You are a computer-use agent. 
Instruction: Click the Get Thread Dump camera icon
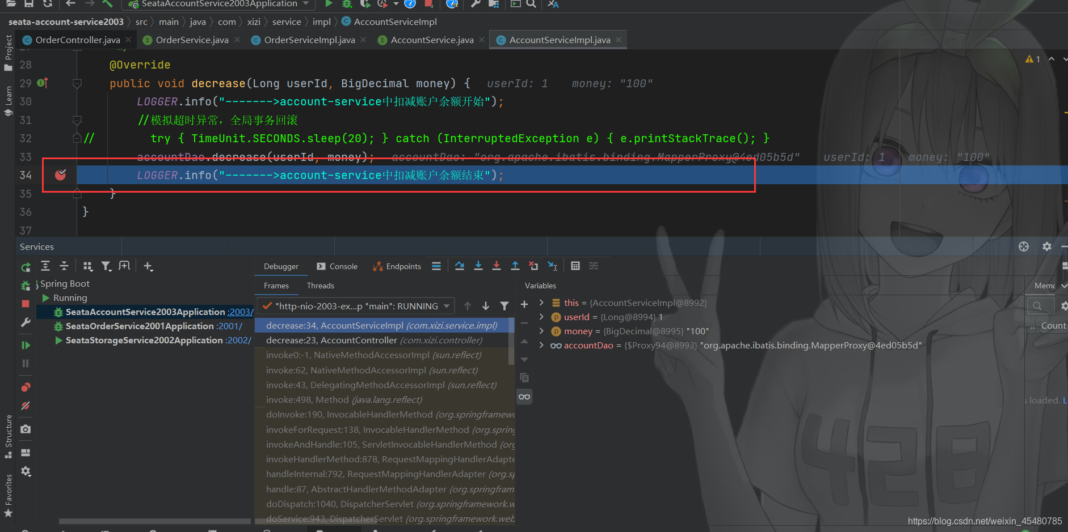[x=26, y=429]
